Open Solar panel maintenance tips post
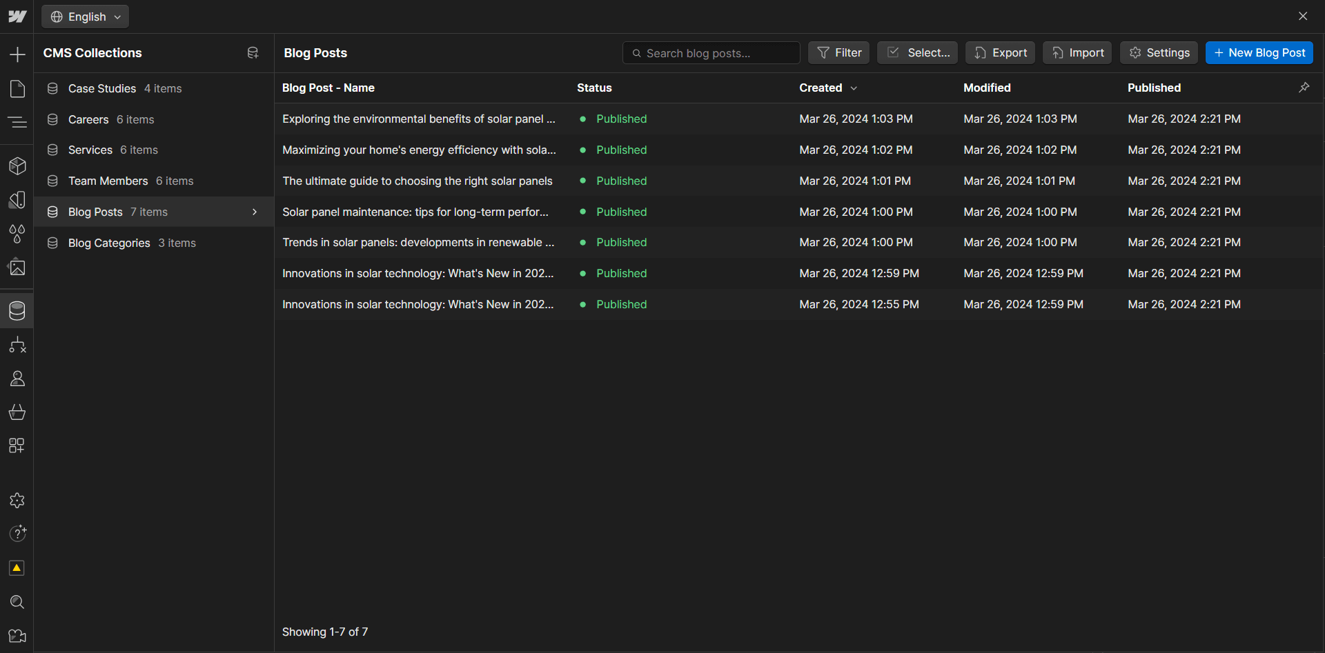This screenshot has height=653, width=1325. (x=415, y=212)
